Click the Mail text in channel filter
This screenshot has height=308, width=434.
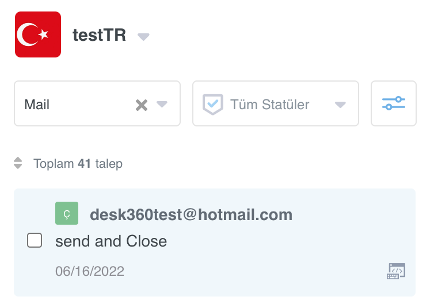coord(37,105)
